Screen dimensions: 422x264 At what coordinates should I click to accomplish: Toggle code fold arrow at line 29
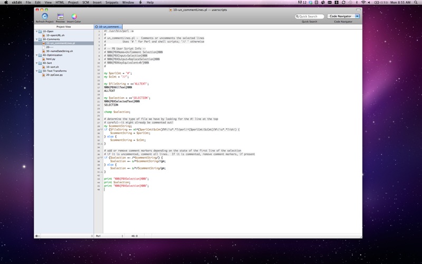(101, 129)
